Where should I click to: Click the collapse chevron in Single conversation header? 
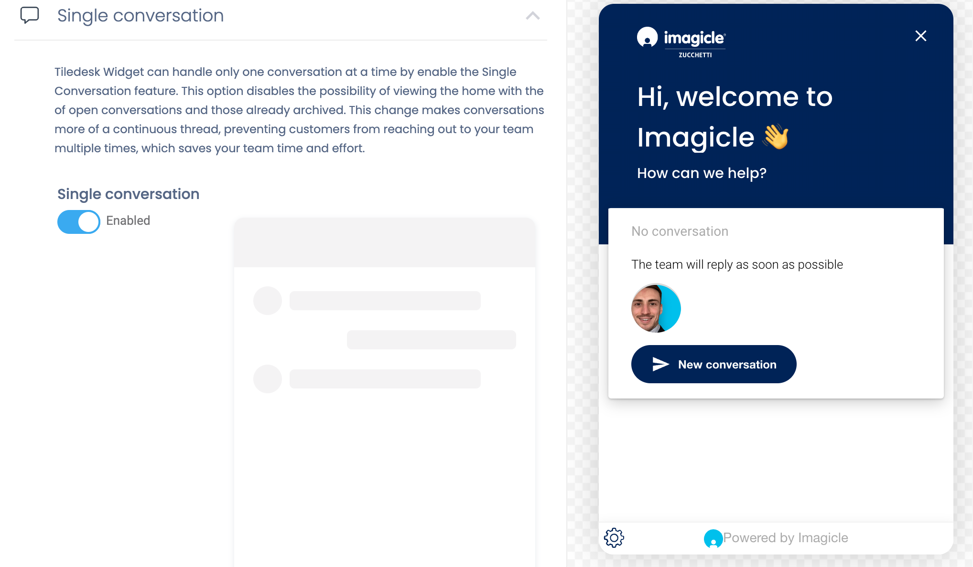(533, 16)
